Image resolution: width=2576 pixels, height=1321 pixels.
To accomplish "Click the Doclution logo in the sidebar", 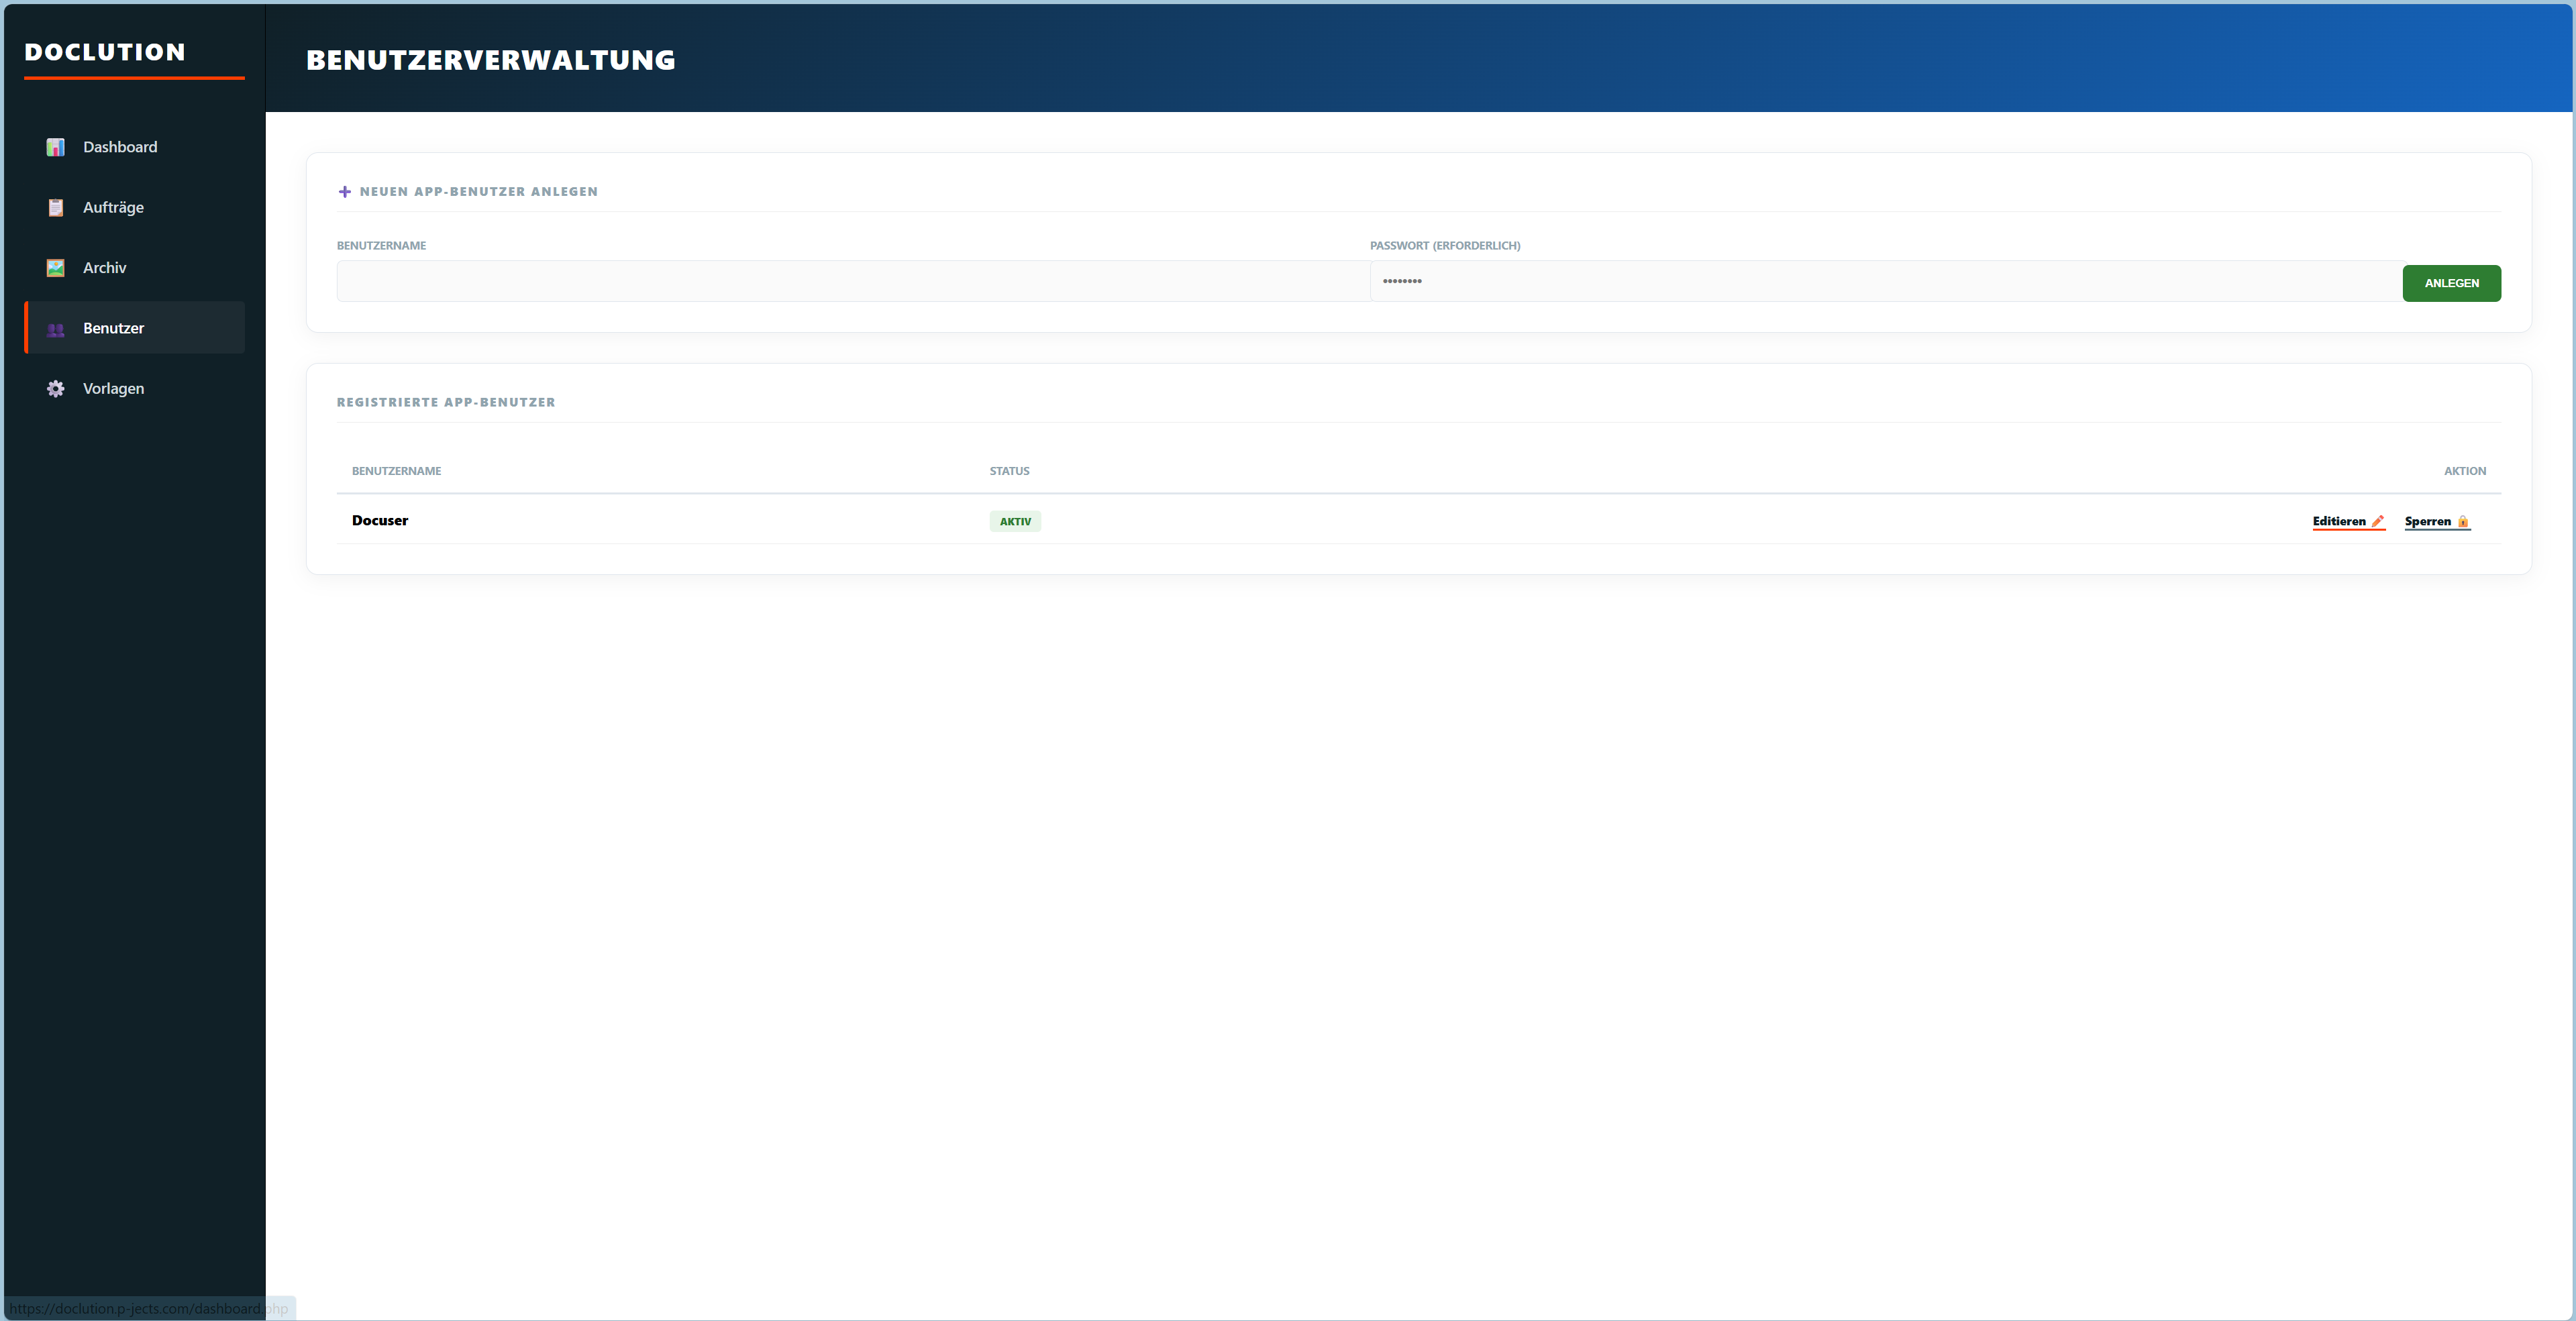I will click(x=105, y=52).
